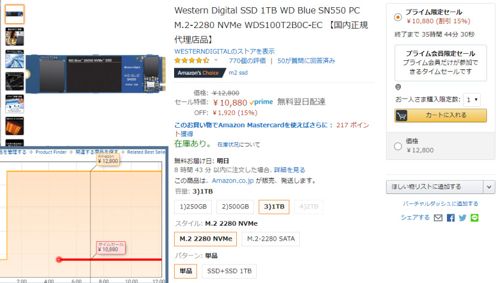Open the delivery details link
Image resolution: width=499 pixels, height=283 pixels.
pos(290,170)
